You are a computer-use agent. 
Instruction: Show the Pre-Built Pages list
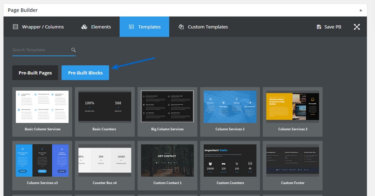(x=35, y=73)
